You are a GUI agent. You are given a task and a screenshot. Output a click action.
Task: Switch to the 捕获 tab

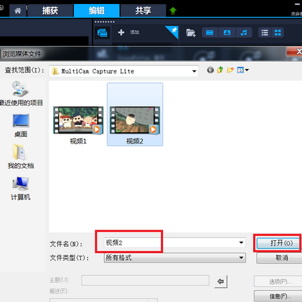click(50, 11)
